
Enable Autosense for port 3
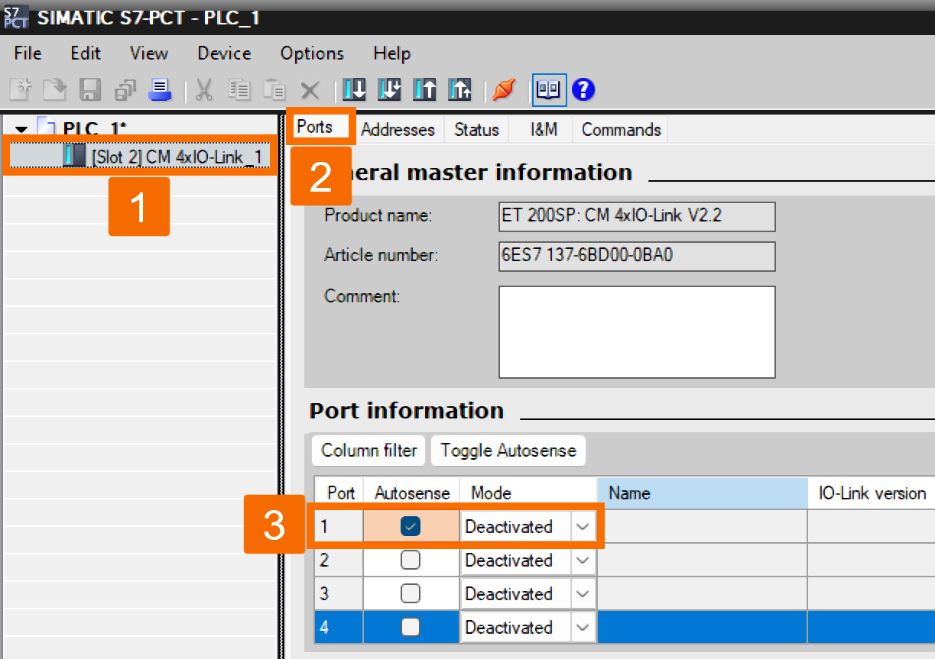coord(411,593)
